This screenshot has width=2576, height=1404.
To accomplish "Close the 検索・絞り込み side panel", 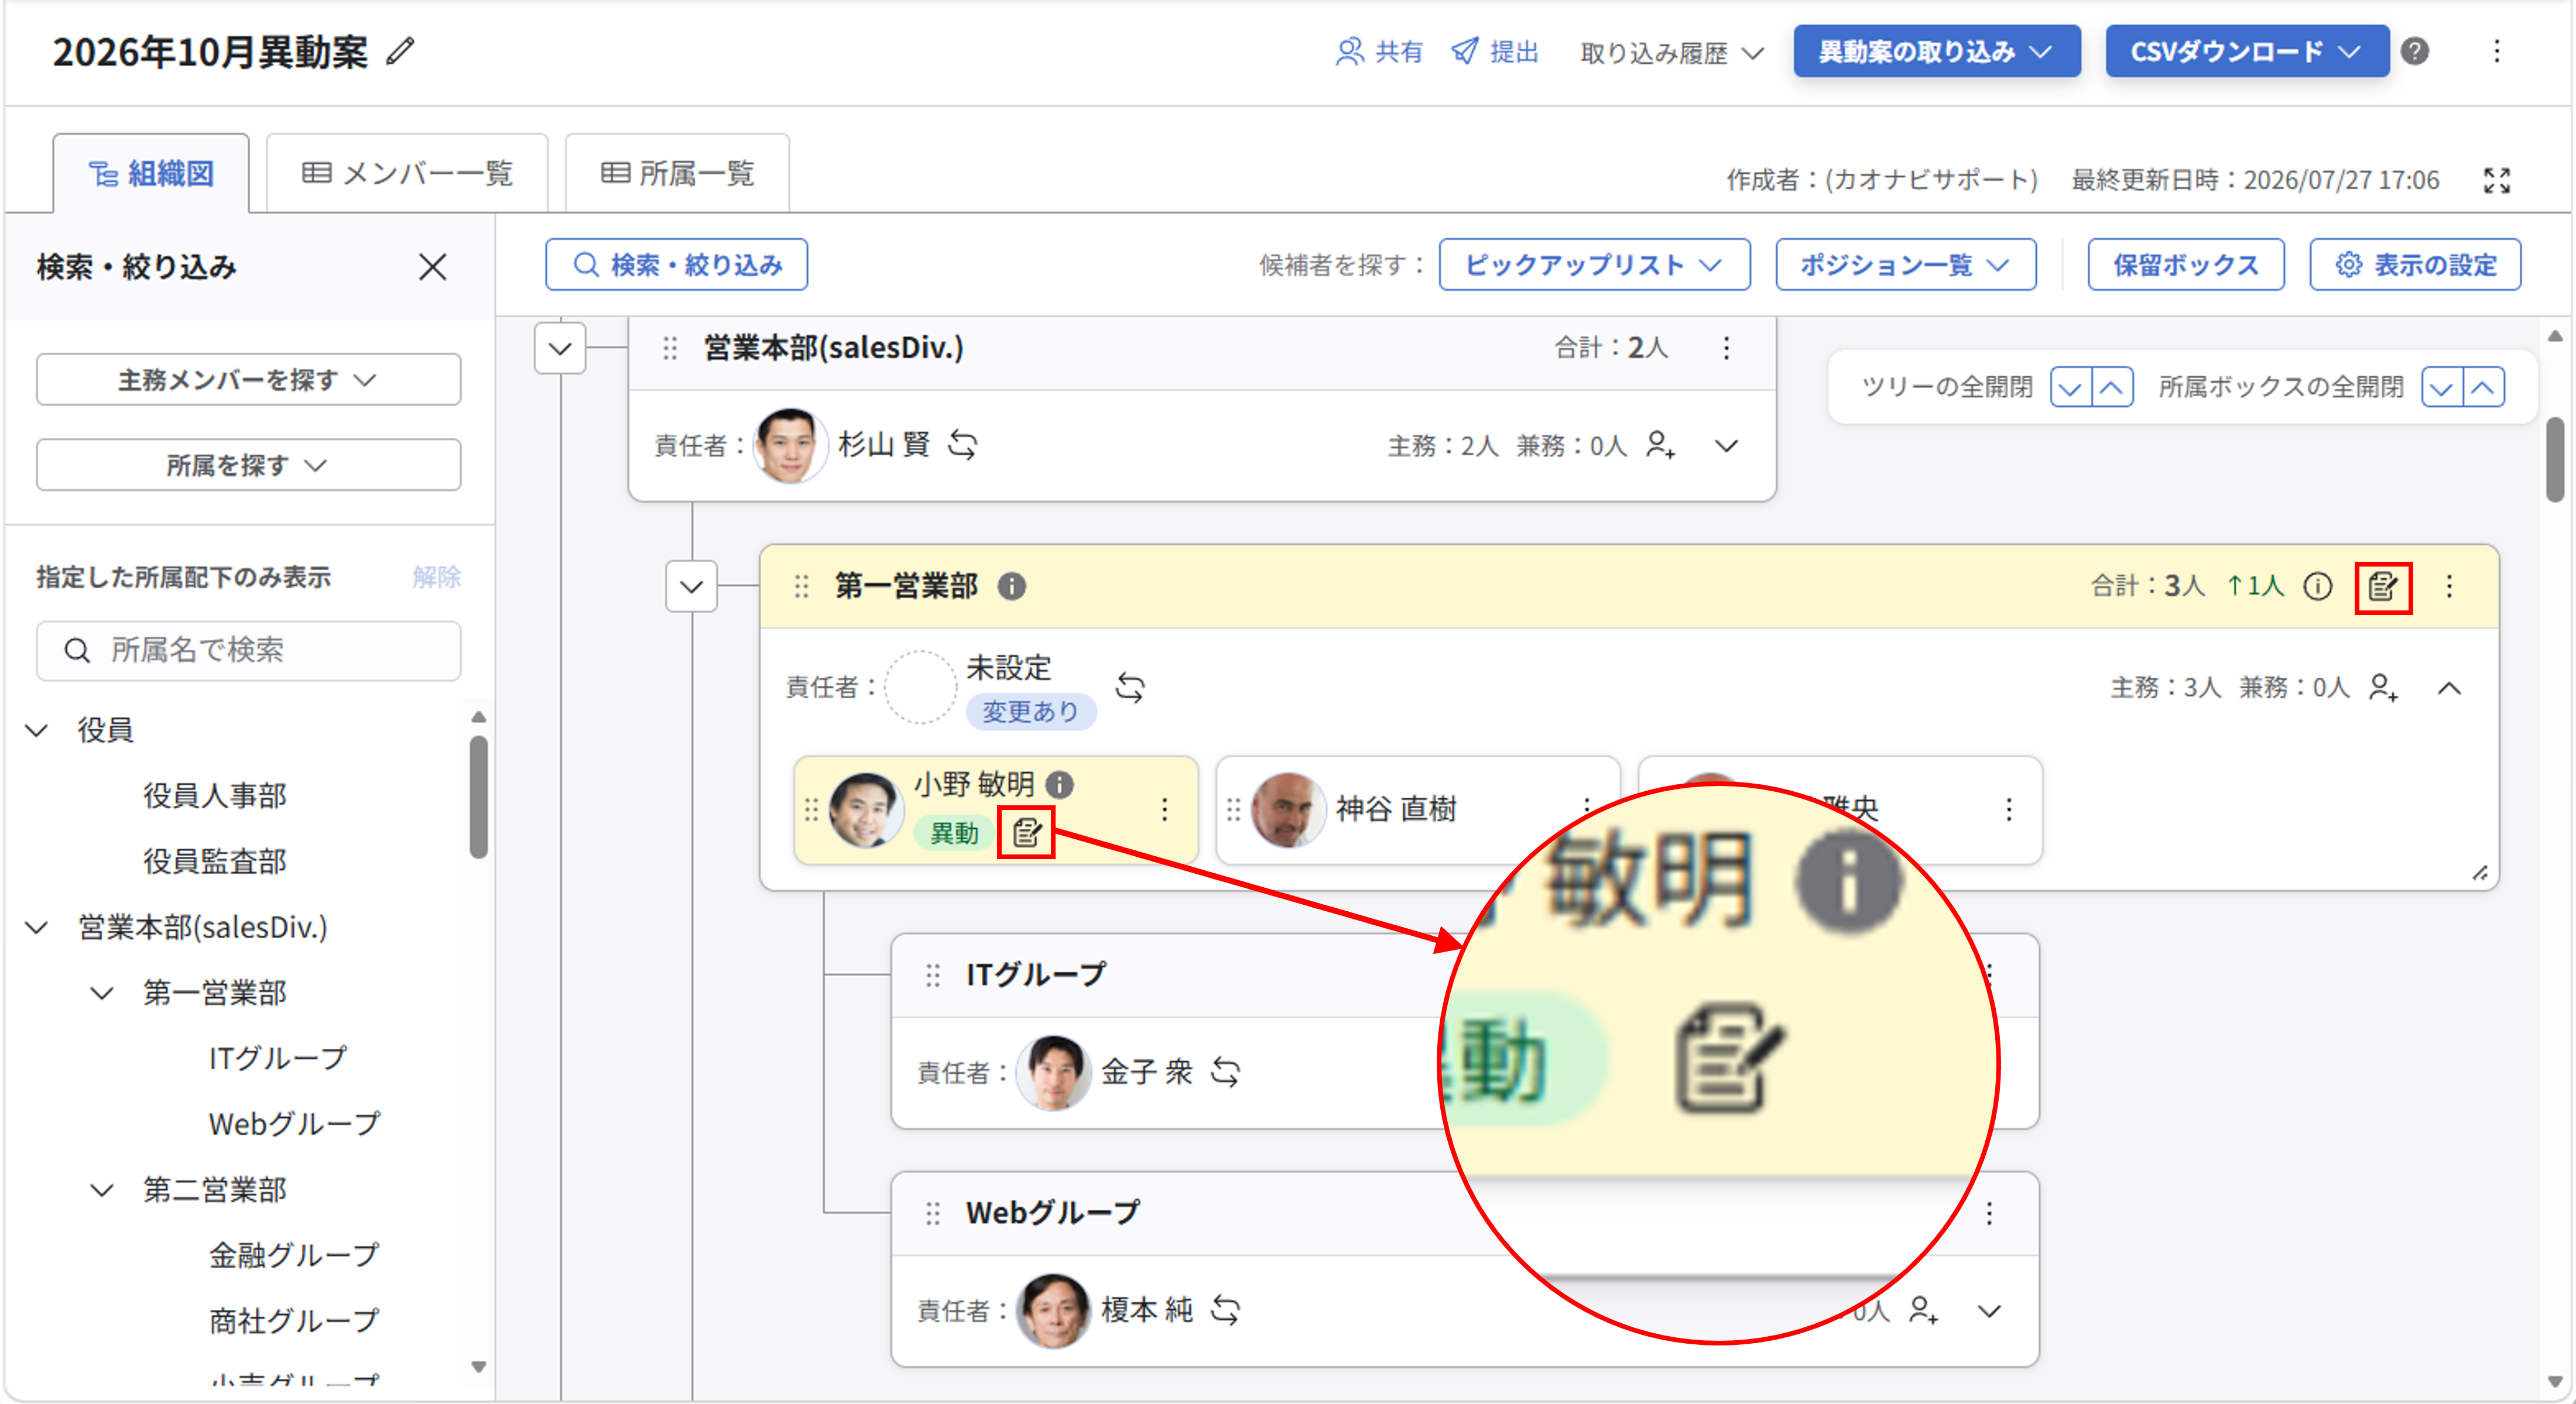I will pos(432,267).
